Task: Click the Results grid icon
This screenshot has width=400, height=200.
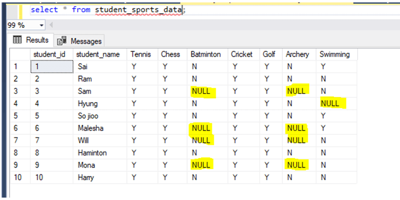Action: [x=17, y=40]
